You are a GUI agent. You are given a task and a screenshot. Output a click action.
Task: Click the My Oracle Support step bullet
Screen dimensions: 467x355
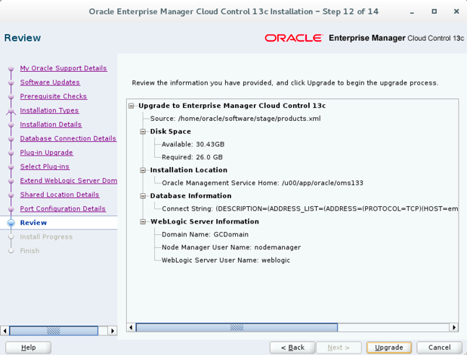(11, 69)
